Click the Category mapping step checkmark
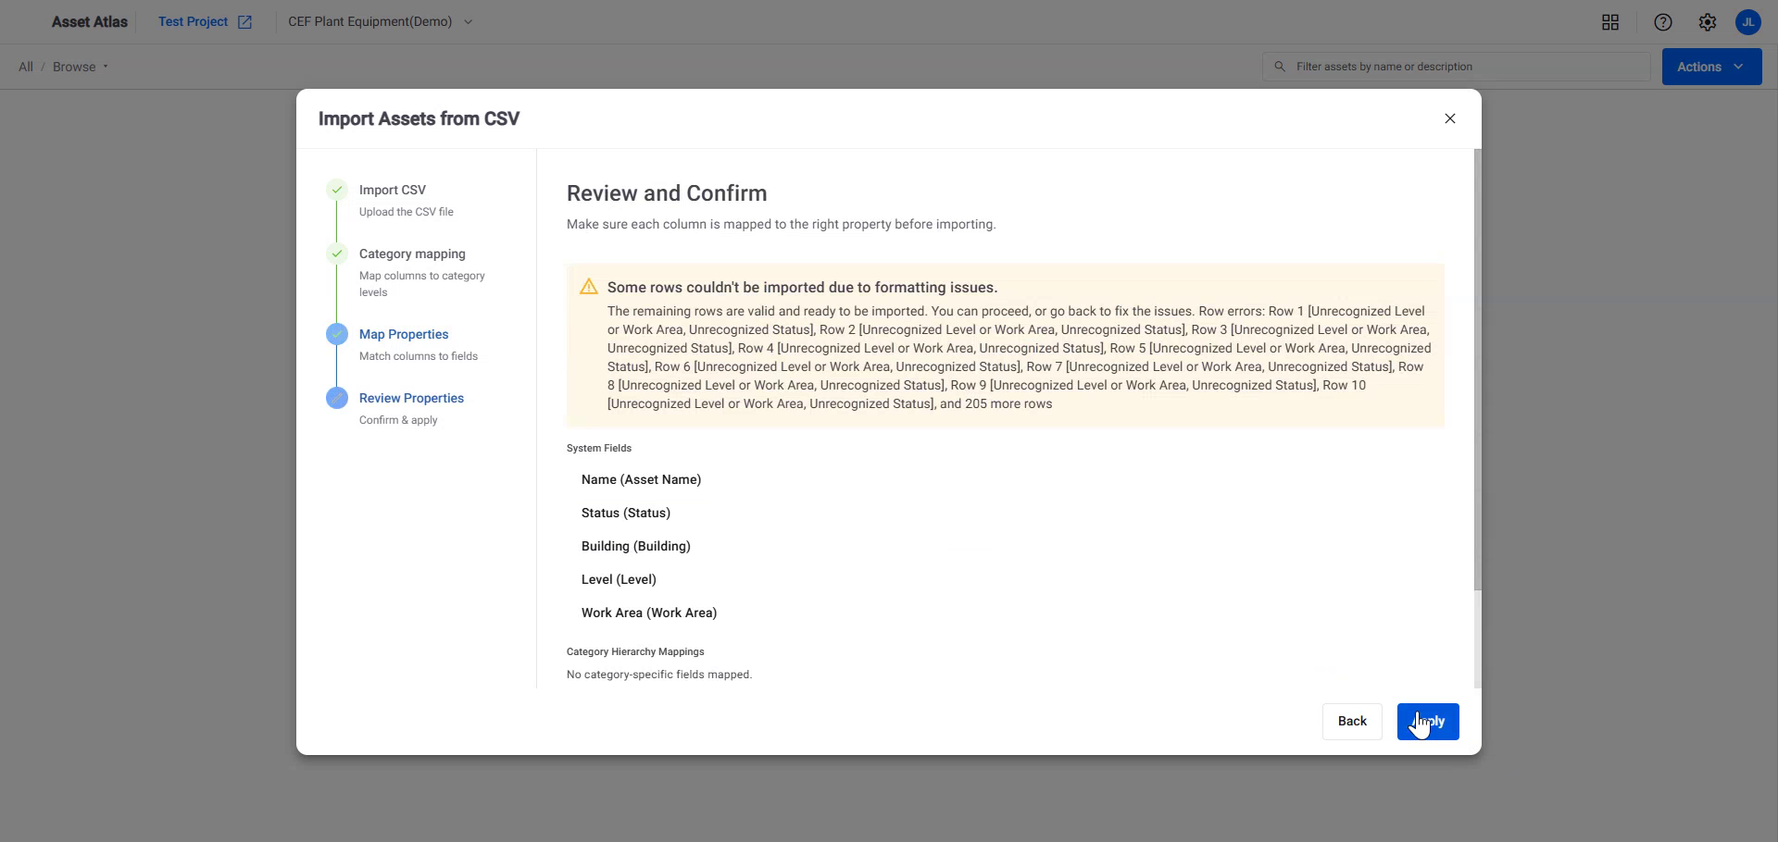The height and width of the screenshot is (842, 1778). tap(337, 254)
